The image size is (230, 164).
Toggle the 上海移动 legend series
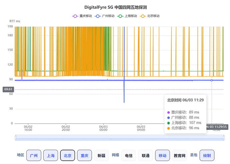pos(127,16)
